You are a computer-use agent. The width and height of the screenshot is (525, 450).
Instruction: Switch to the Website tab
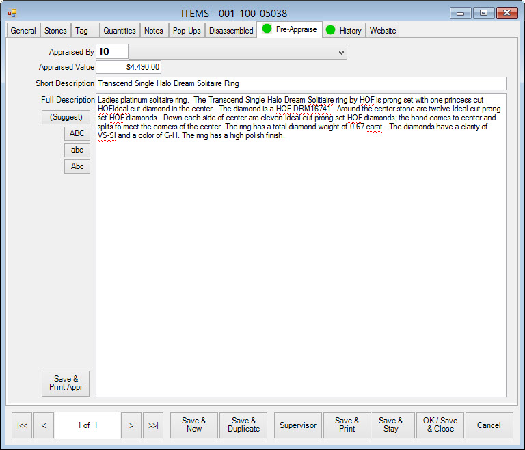[x=382, y=31]
